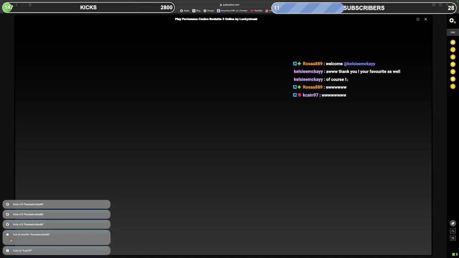Open the Bing bookmark
Screen dimensions: 459x258
point(197,11)
